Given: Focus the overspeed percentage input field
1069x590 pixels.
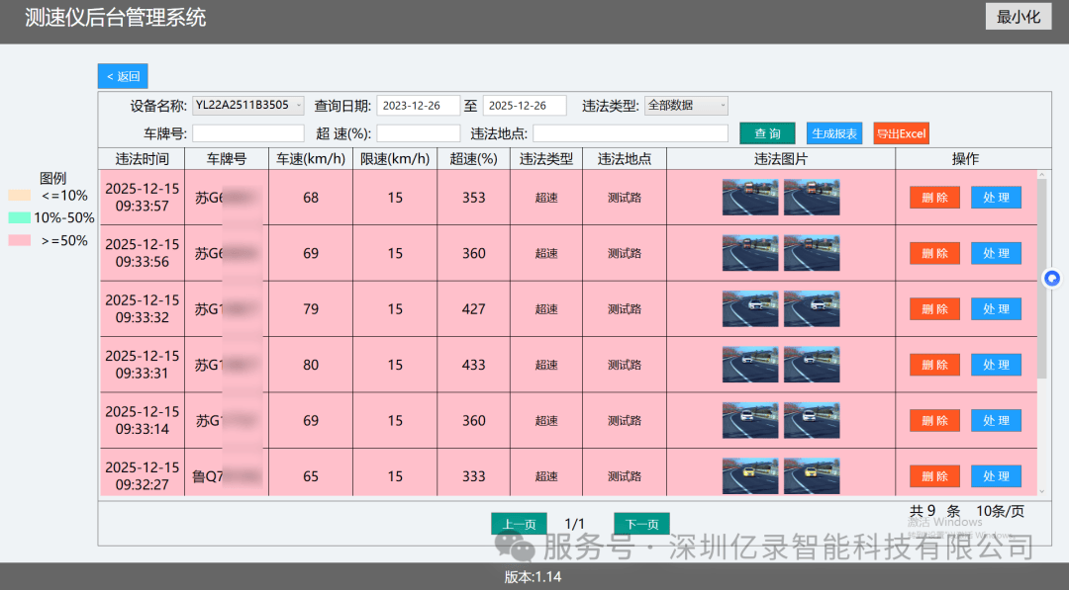Looking at the screenshot, I should click(x=418, y=133).
